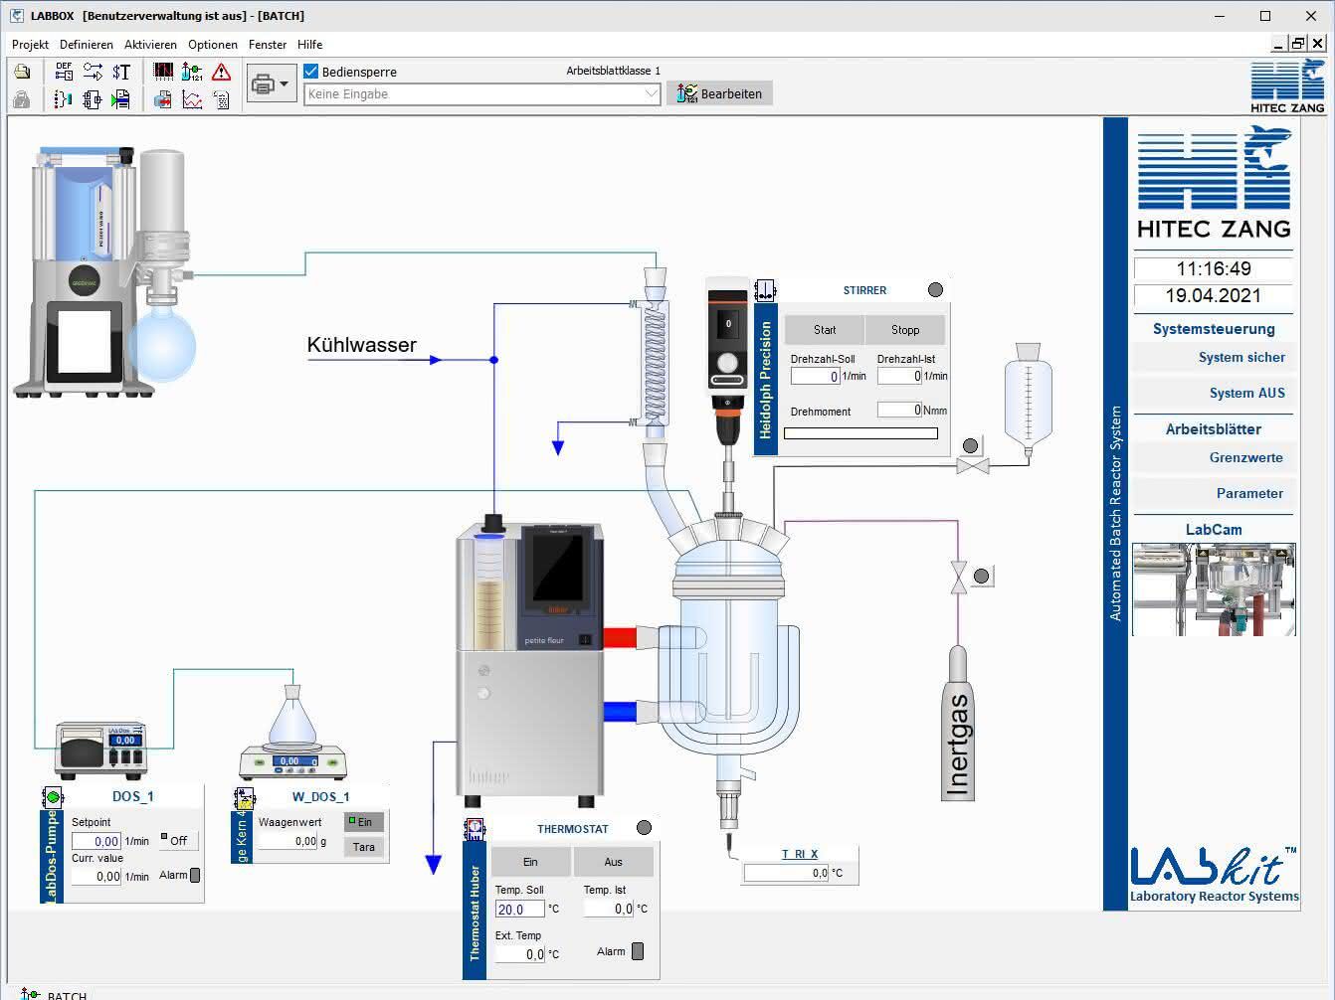Click the LabDos pump device icon
The image size is (1335, 1000).
click(52, 796)
